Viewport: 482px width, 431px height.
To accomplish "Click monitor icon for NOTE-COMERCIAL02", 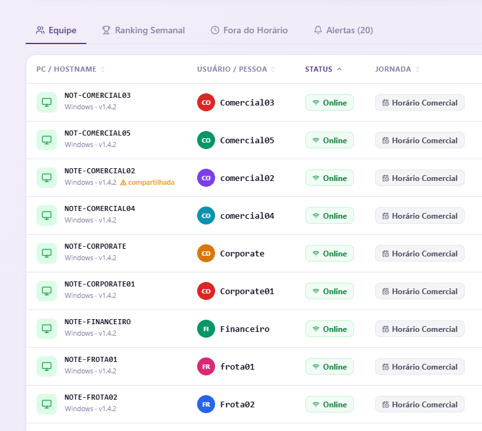I will [x=47, y=178].
